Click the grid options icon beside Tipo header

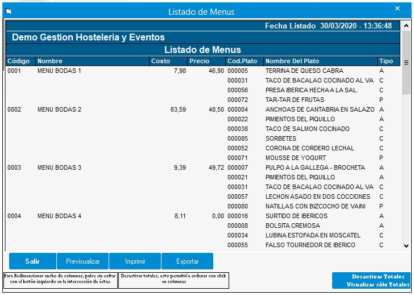407,63
